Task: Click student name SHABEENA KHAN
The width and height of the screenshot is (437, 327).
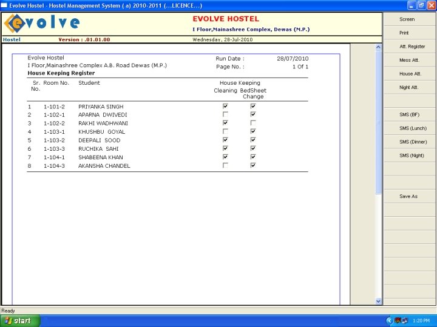Action: pyautogui.click(x=101, y=157)
